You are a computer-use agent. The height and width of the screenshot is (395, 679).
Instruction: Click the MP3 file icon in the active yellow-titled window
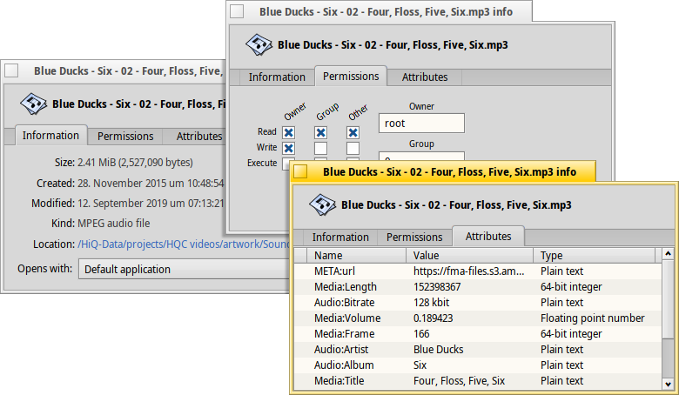coord(323,205)
